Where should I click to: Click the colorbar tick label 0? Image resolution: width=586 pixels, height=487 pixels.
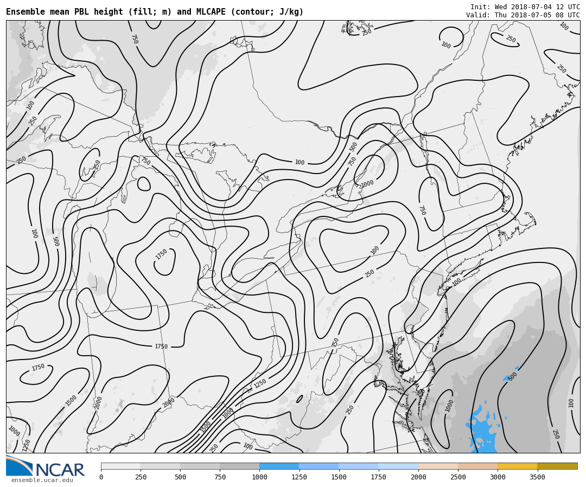coord(101,477)
